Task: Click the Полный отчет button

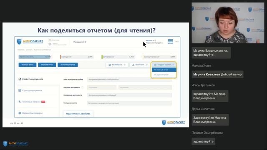Action: coord(28,65)
